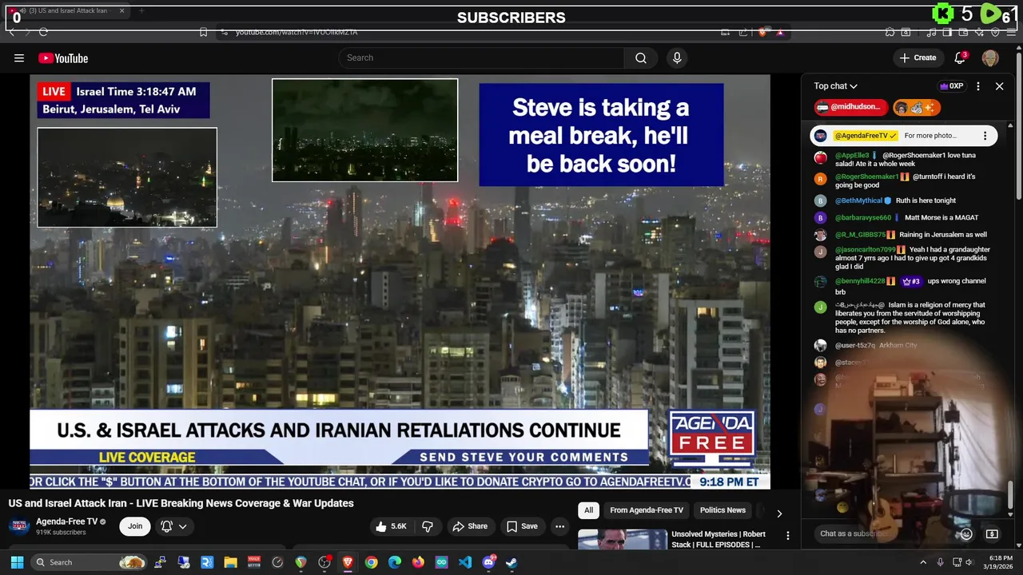Focus the browser address bar URL
This screenshot has width=1023, height=575.
[297, 32]
